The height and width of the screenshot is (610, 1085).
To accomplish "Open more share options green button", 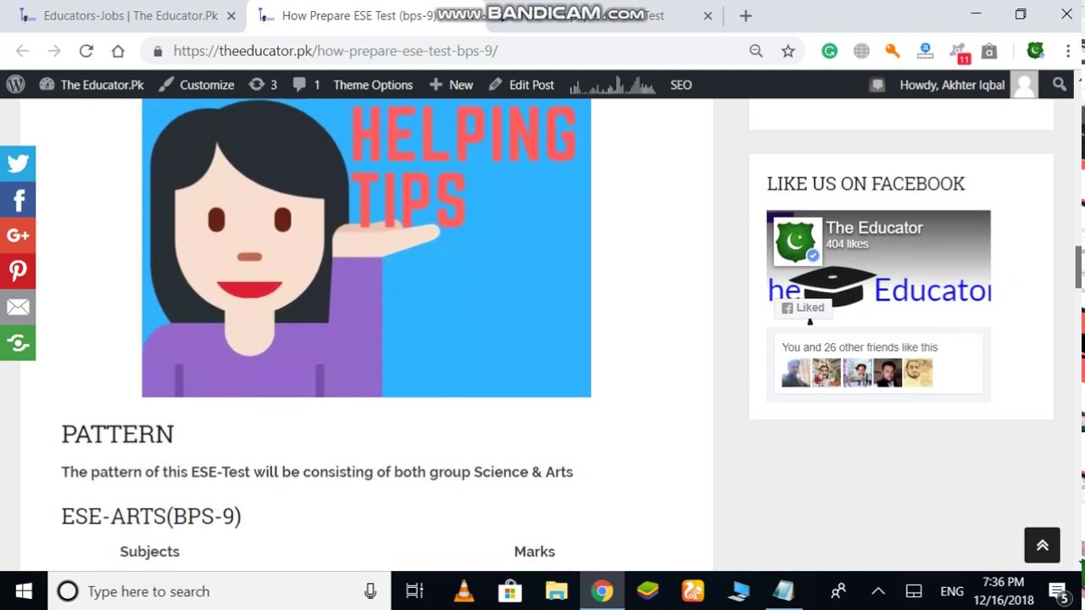I will [x=18, y=342].
